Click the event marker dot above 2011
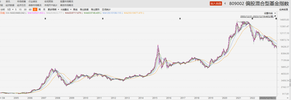The image size is (291, 100). pos(103,19)
